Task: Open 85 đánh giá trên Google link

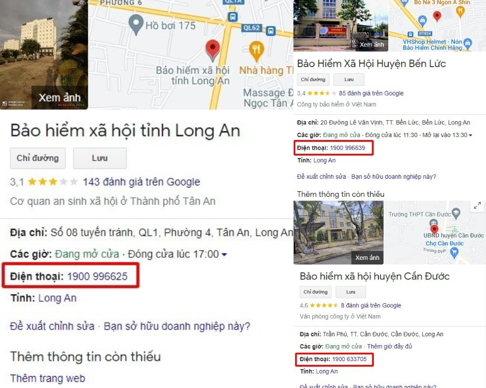Action: pos(371,93)
